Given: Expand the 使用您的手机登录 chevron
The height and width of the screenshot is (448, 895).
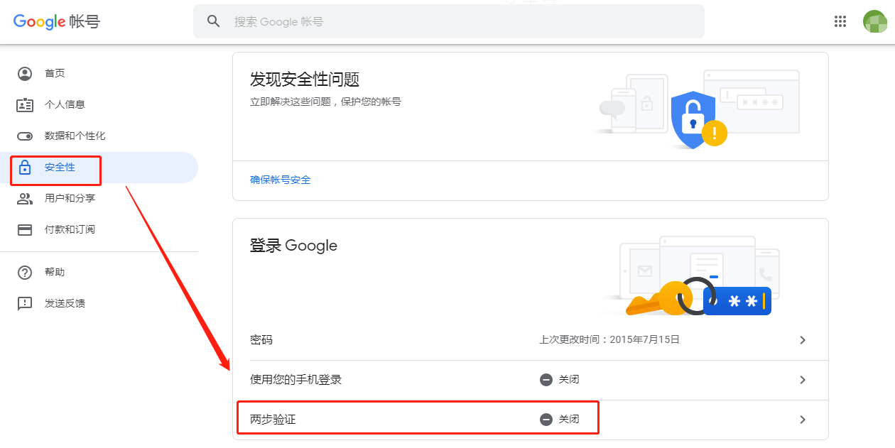Looking at the screenshot, I should 803,380.
